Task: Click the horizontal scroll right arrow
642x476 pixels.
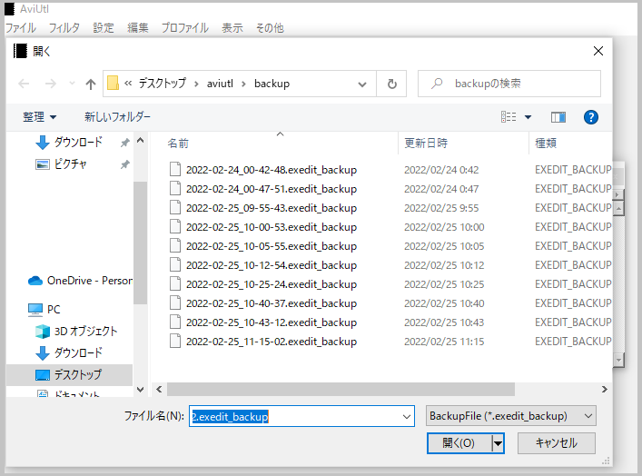Action: 605,389
